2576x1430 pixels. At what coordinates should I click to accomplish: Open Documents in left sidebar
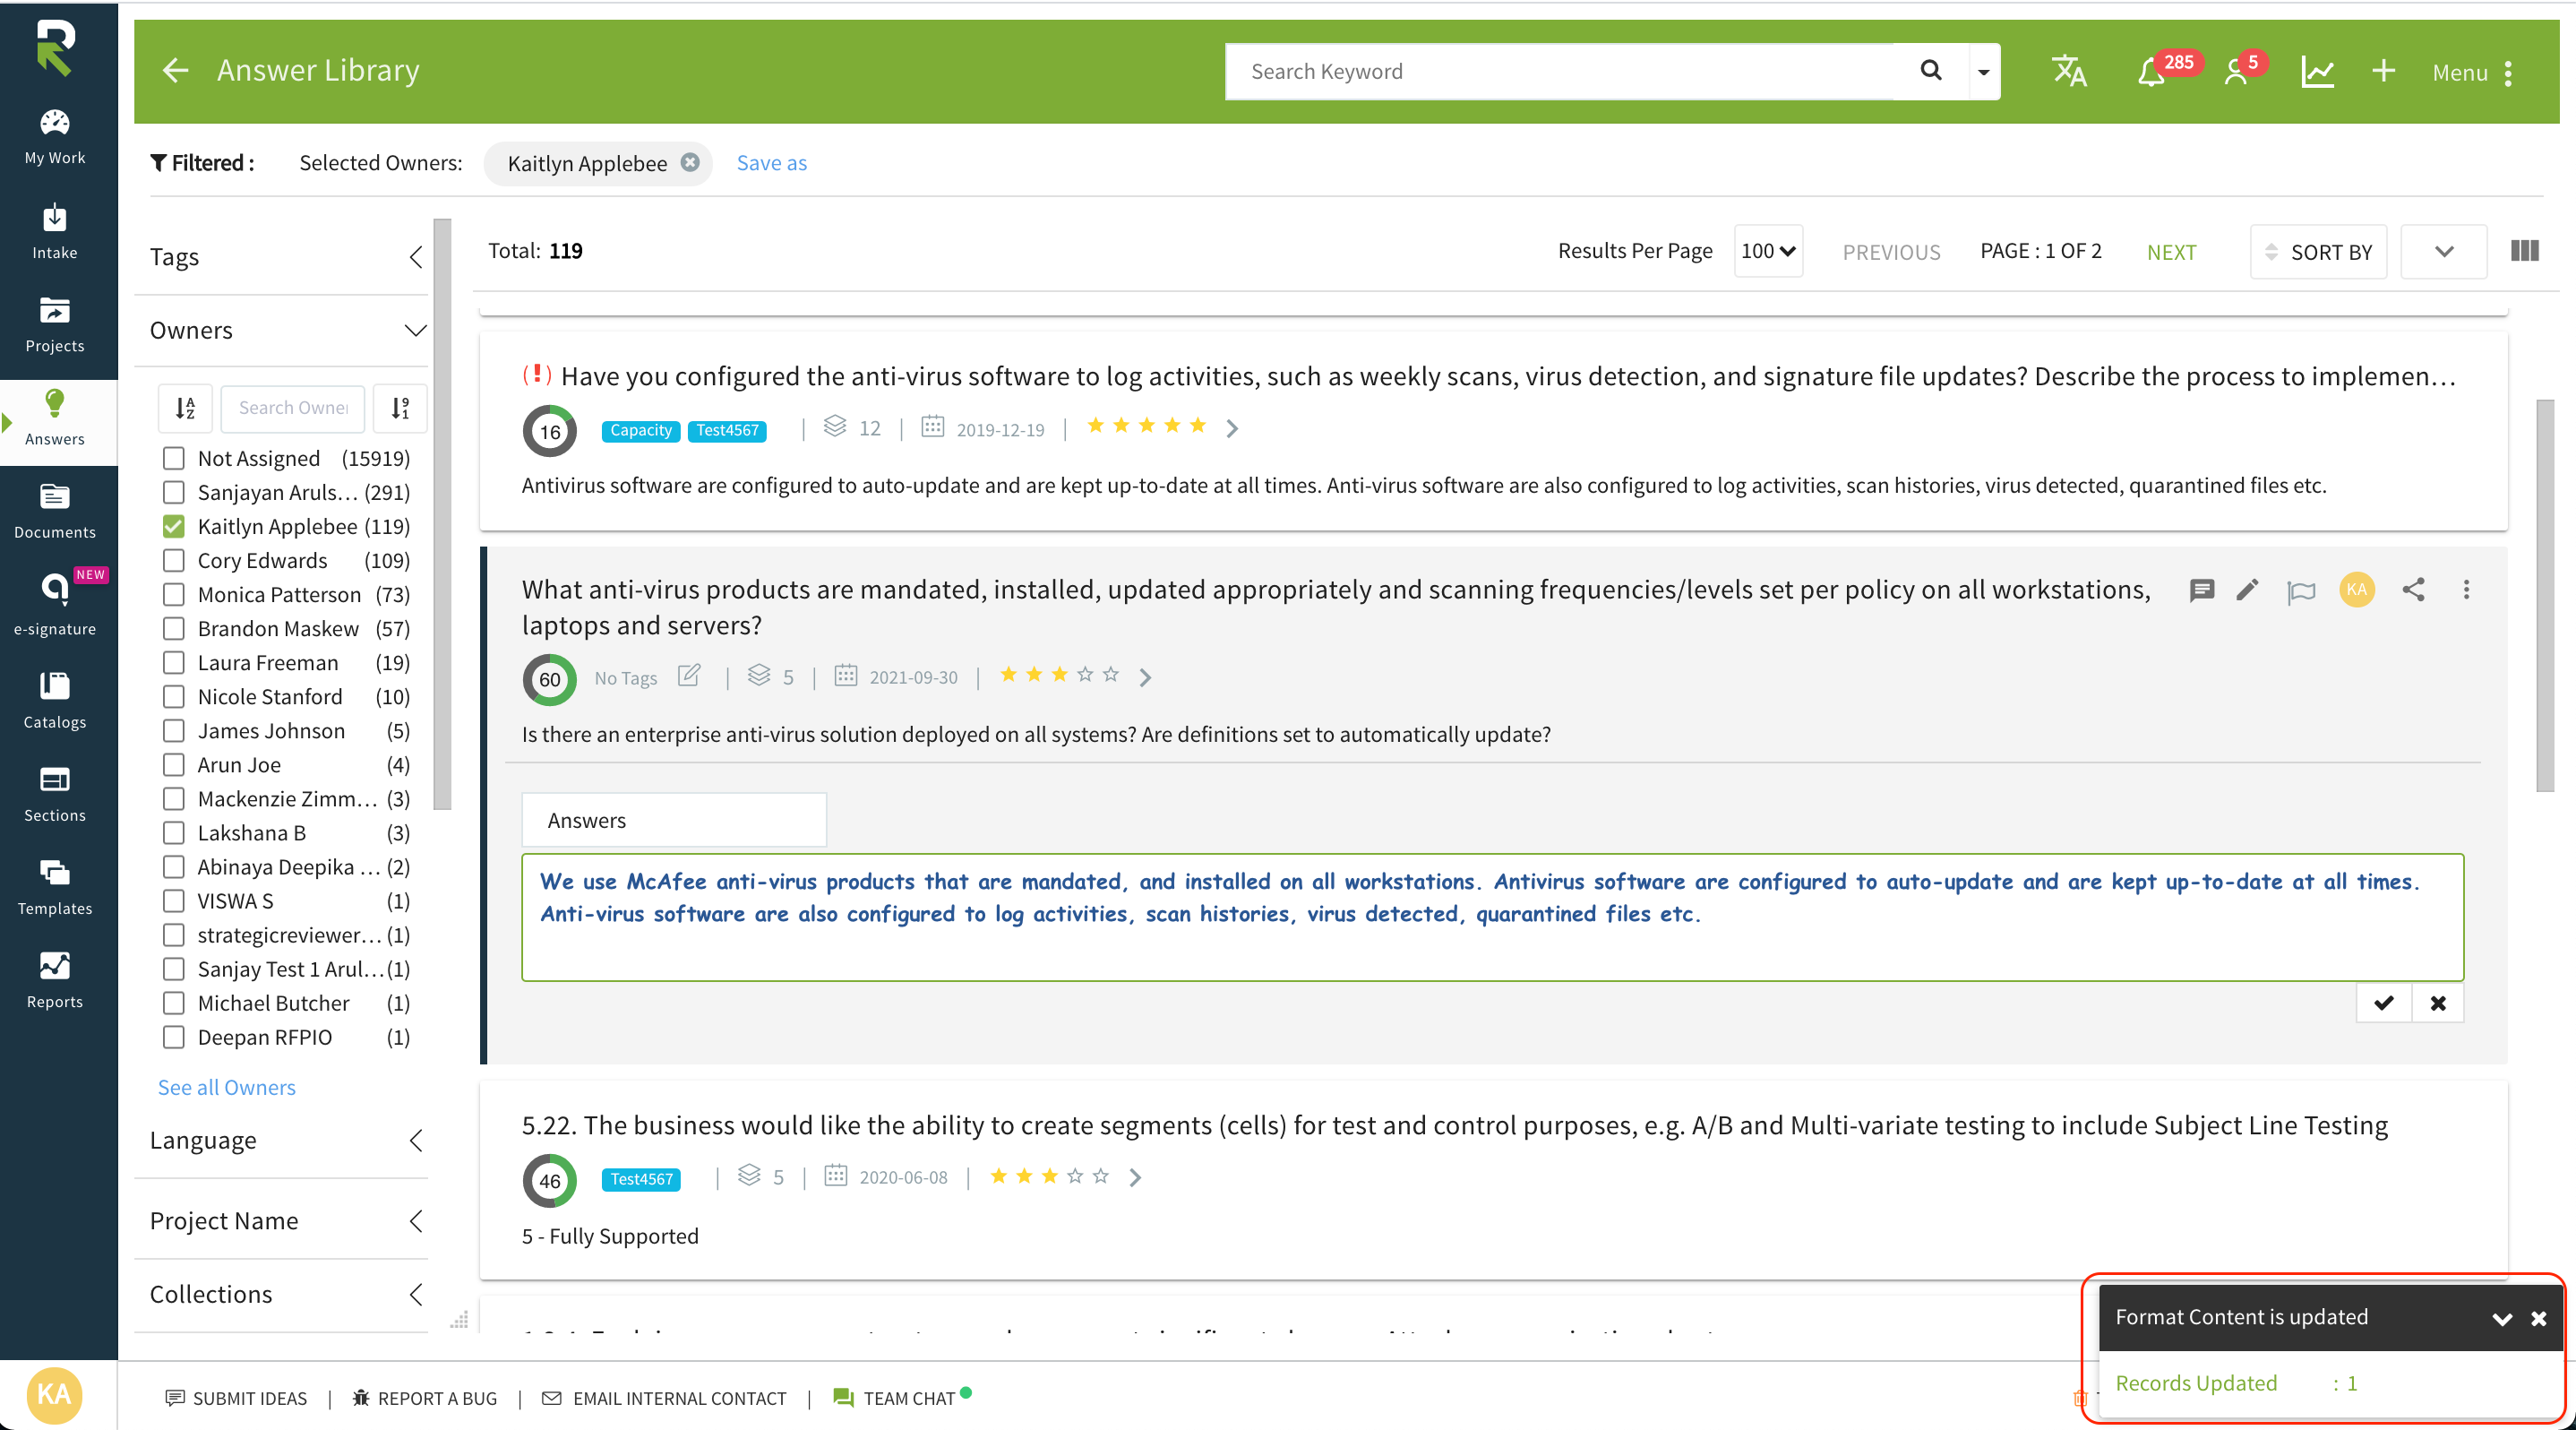54,511
